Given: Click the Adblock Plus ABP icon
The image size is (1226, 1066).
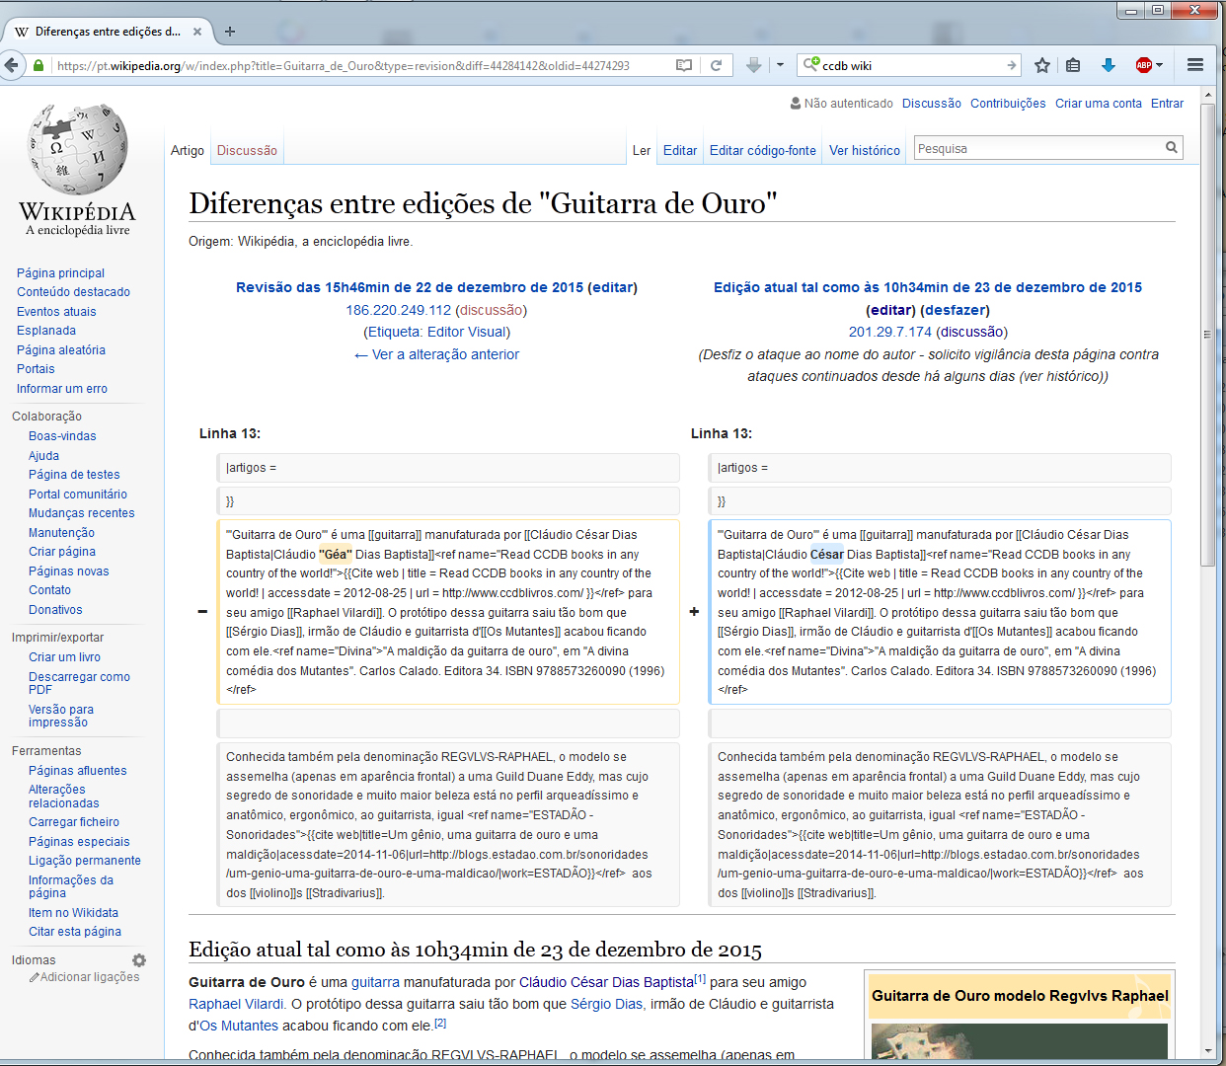Looking at the screenshot, I should pyautogui.click(x=1143, y=65).
